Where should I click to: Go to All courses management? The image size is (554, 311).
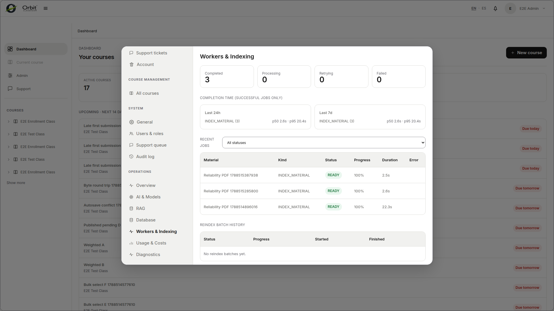[x=147, y=93]
